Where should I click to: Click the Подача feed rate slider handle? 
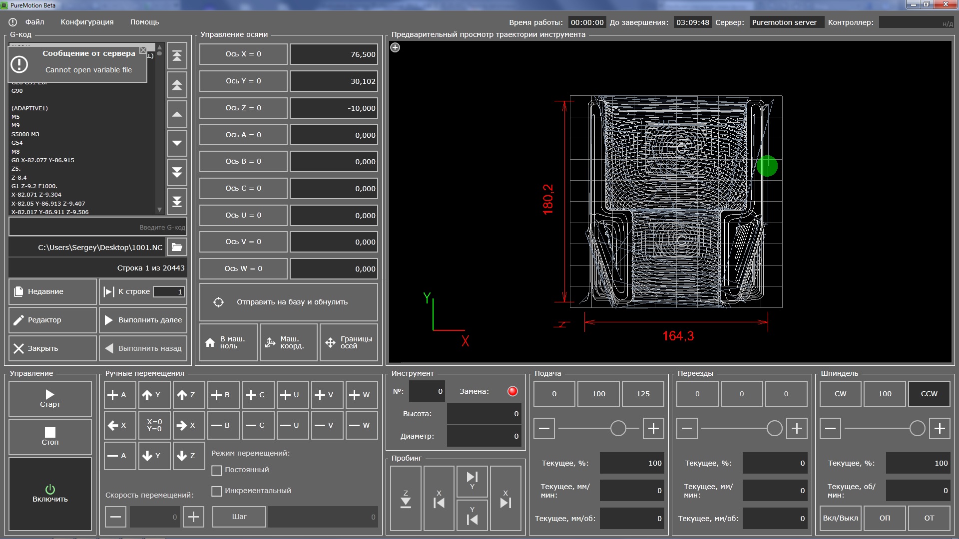point(618,428)
